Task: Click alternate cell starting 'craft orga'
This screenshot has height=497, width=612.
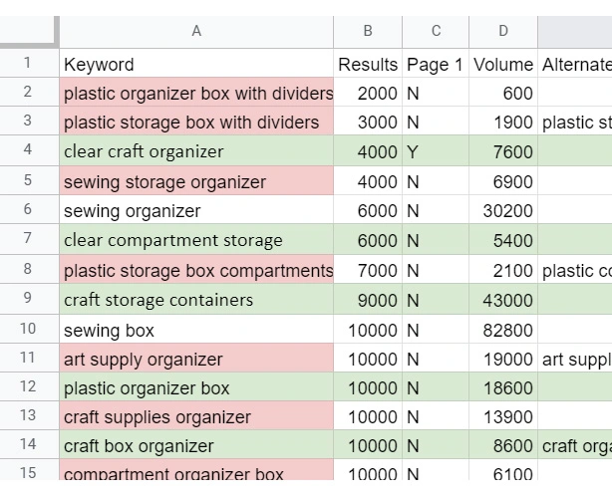Action: [x=575, y=445]
